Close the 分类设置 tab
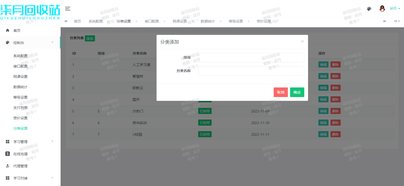This screenshot has height=186, width=404. tap(136, 21)
